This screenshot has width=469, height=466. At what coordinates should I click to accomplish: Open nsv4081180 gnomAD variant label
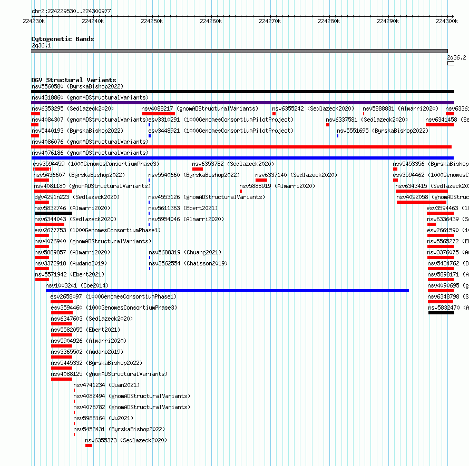[92, 186]
